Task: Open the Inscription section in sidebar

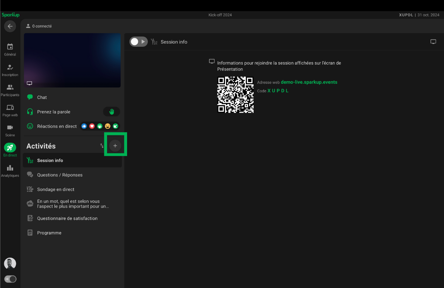Action: click(10, 70)
